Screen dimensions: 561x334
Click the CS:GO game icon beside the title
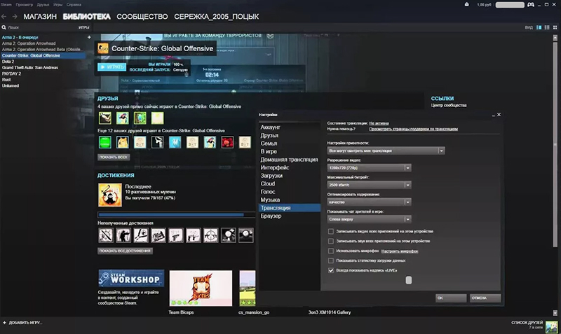[103, 48]
